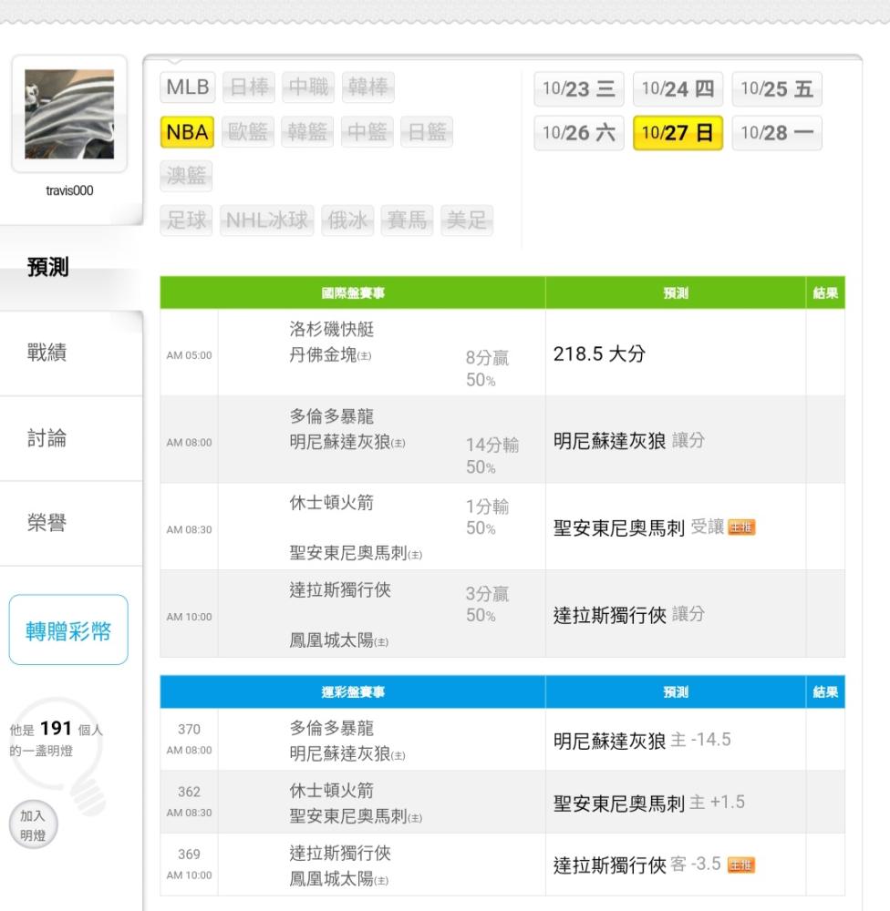
Task: Select the NBA league tab
Action: 188,133
